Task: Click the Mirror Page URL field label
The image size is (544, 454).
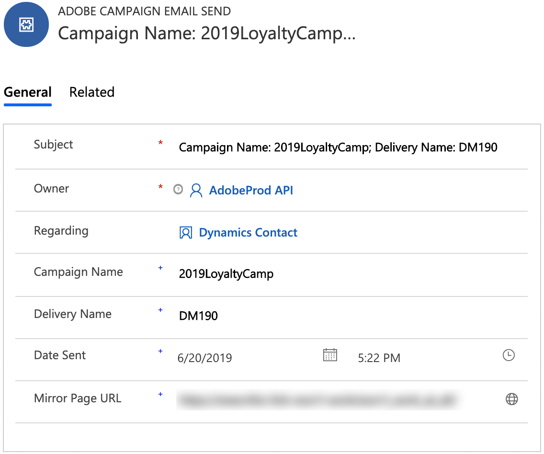Action: [78, 398]
